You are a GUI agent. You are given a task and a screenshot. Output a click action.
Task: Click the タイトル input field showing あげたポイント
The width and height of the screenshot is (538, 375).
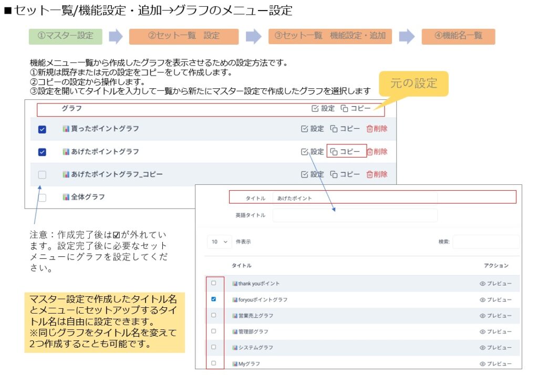point(355,198)
